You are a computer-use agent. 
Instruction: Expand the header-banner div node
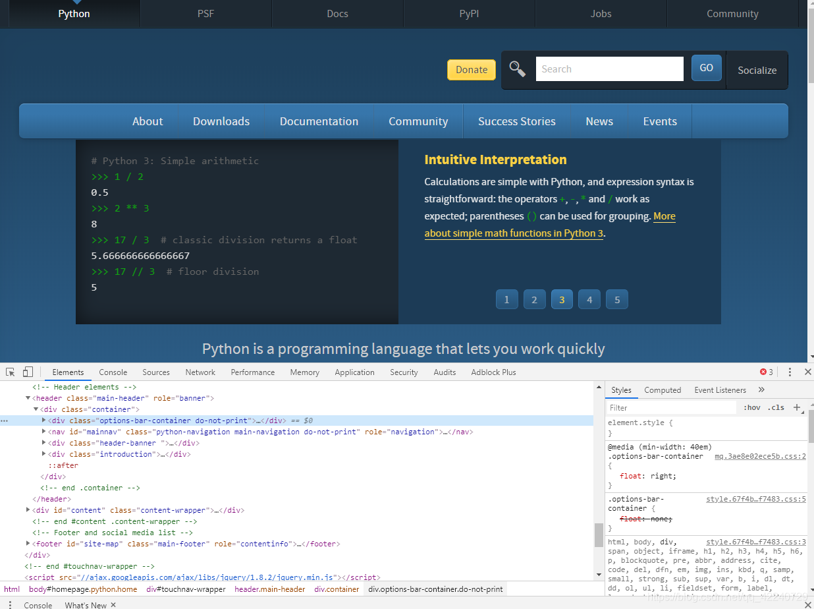(x=44, y=443)
